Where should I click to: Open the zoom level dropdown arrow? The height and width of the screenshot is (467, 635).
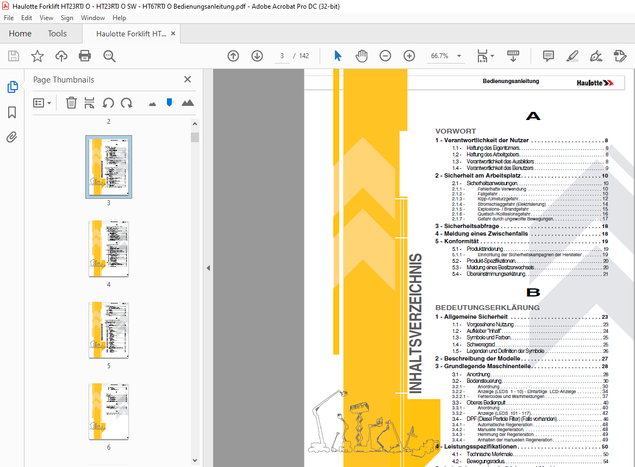[459, 56]
